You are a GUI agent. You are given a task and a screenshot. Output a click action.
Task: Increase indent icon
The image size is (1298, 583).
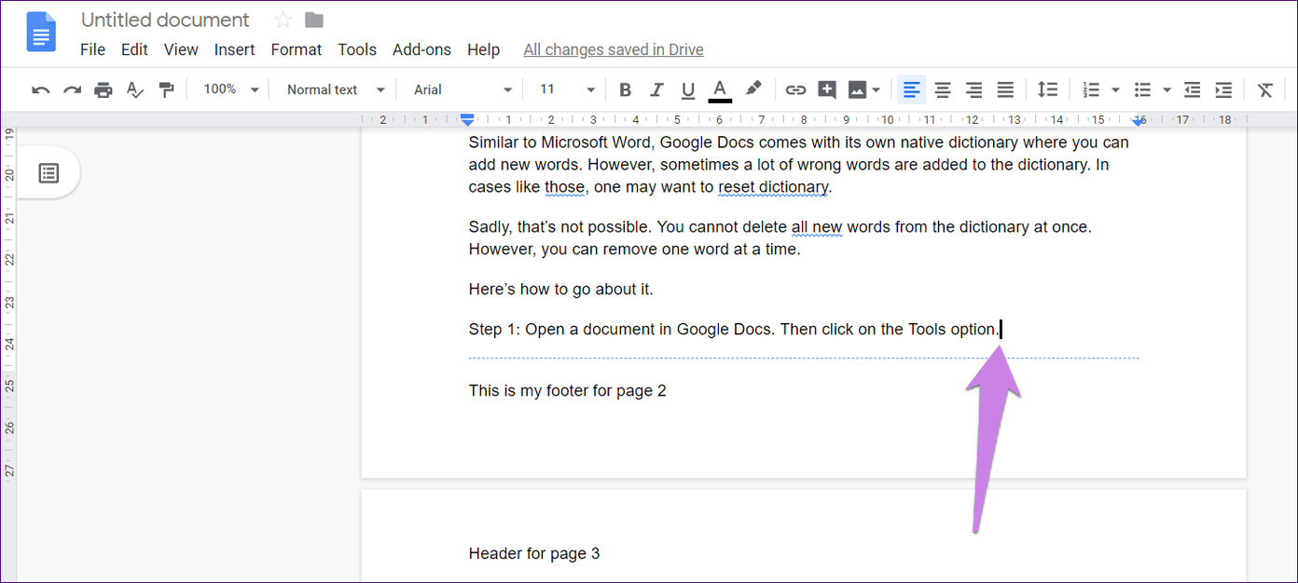coord(1223,89)
